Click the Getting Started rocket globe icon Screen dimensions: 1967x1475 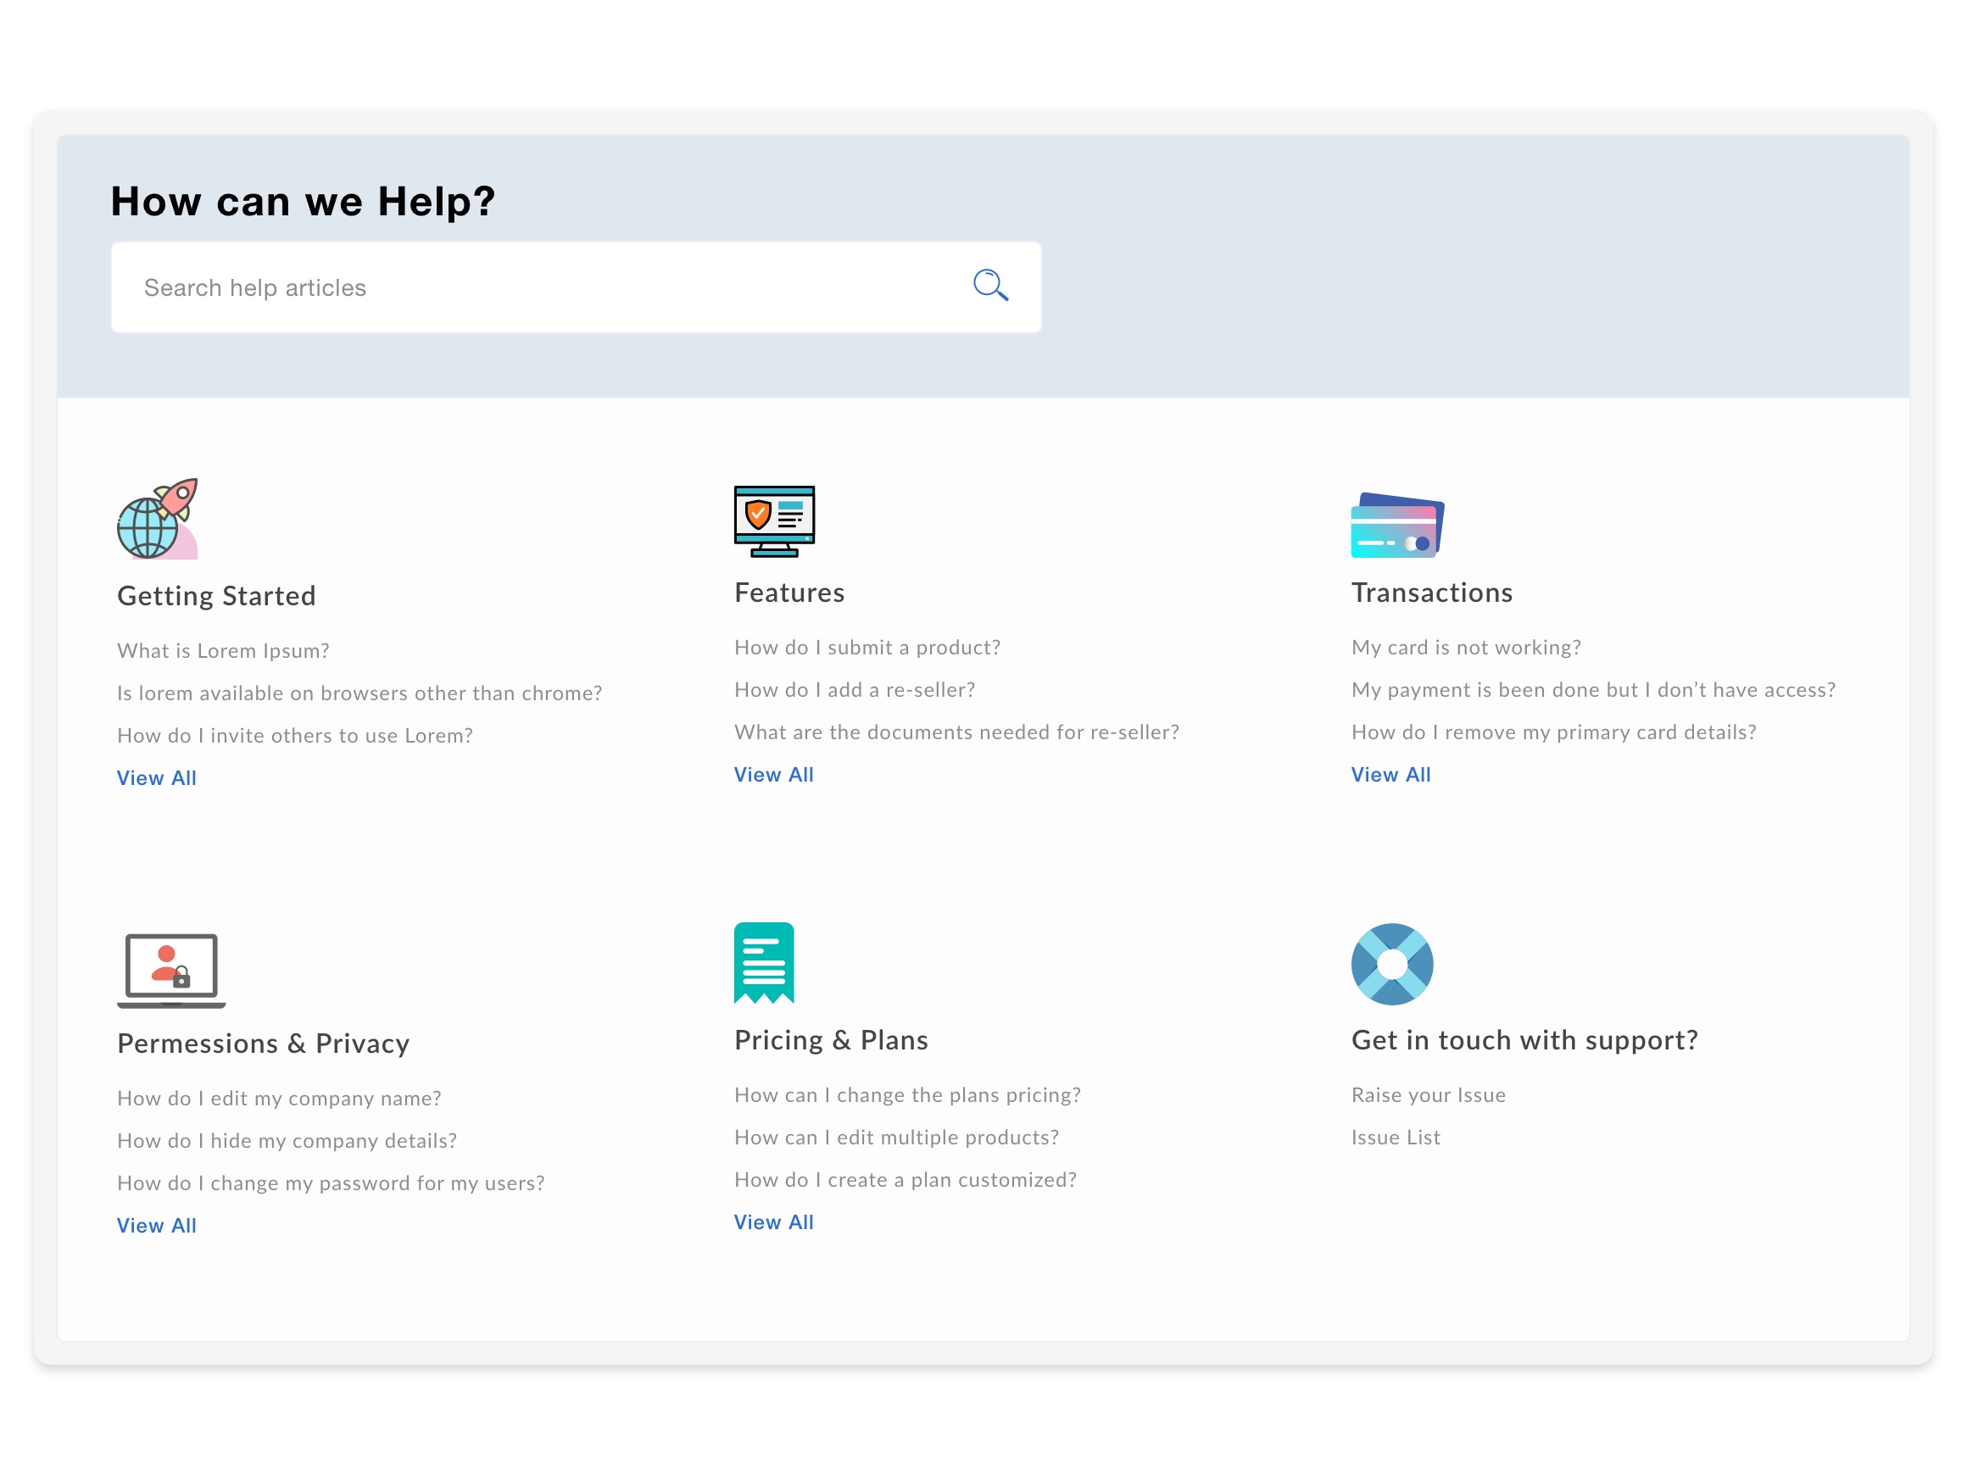pos(159,520)
